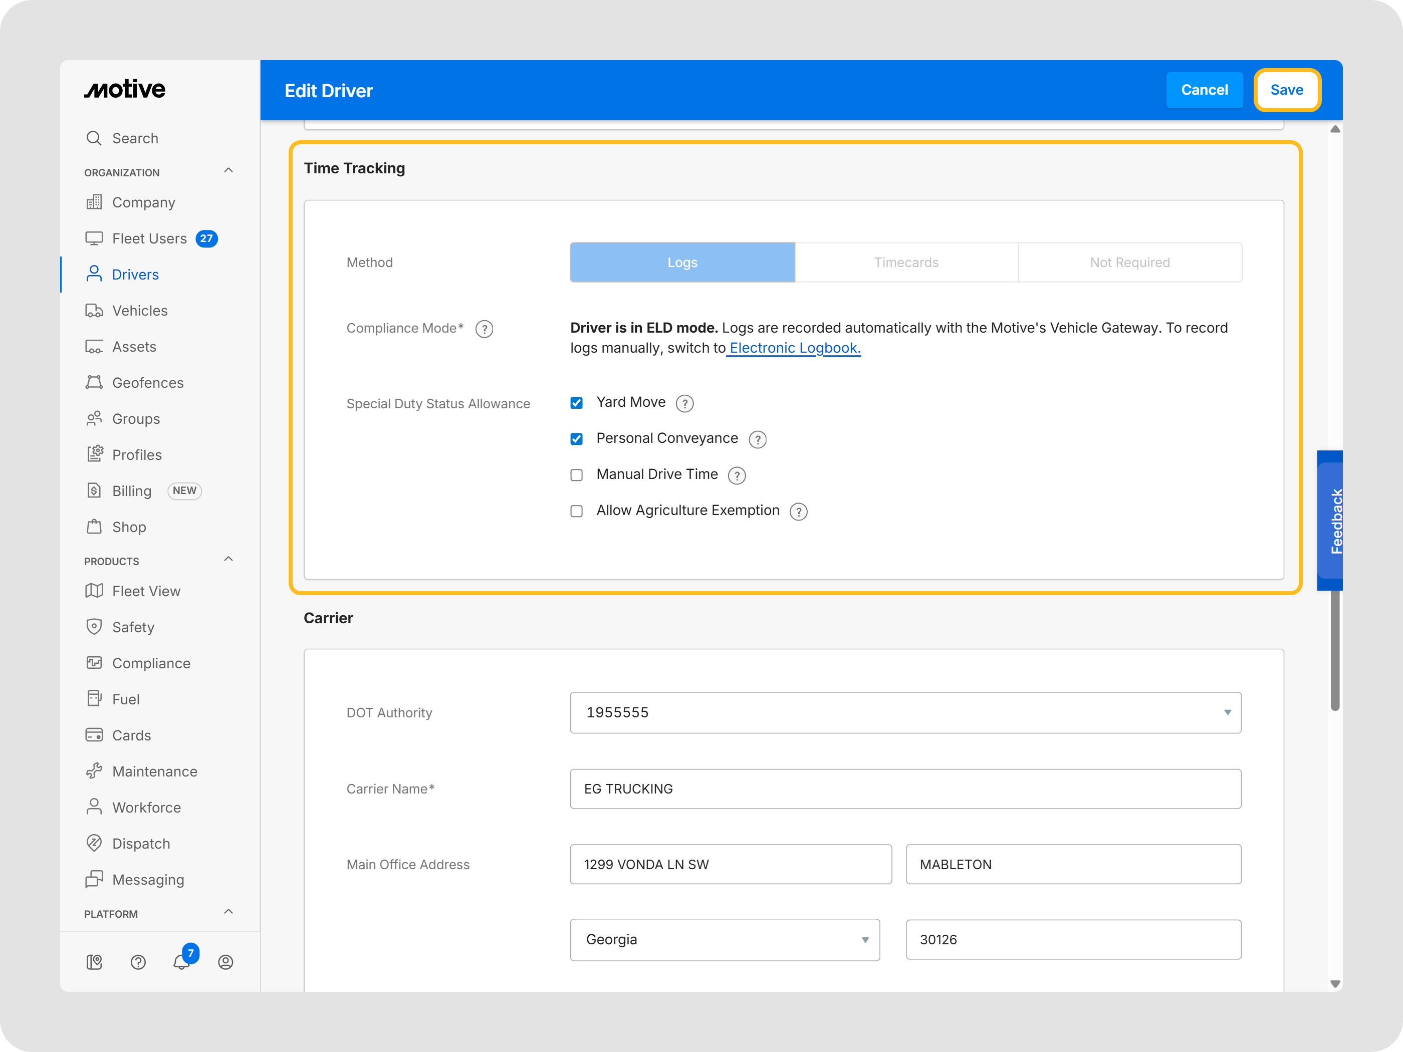Click the Personal Conveyance help icon
Screen dimensions: 1403x1052
757,439
